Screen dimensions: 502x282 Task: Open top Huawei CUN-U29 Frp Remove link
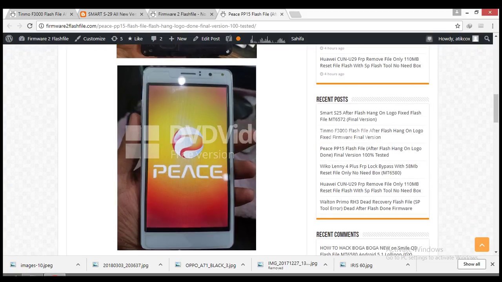coord(370,62)
